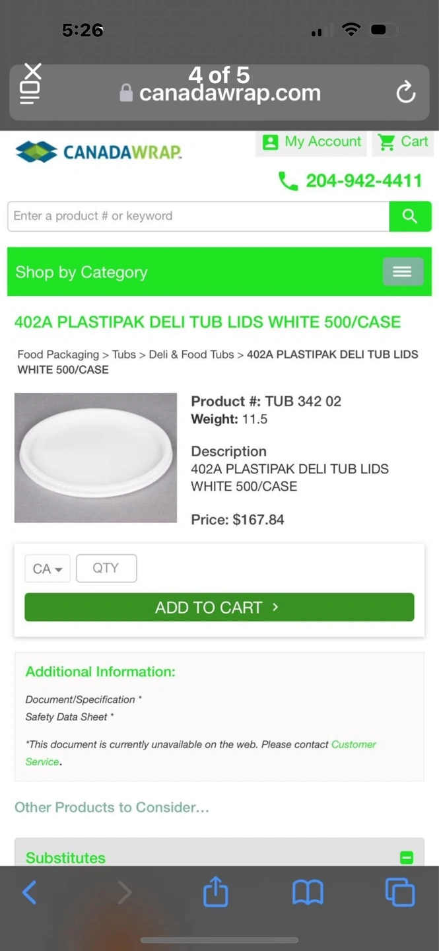Collapse the Substitutes section minus icon
This screenshot has width=439, height=951.
[x=407, y=858]
